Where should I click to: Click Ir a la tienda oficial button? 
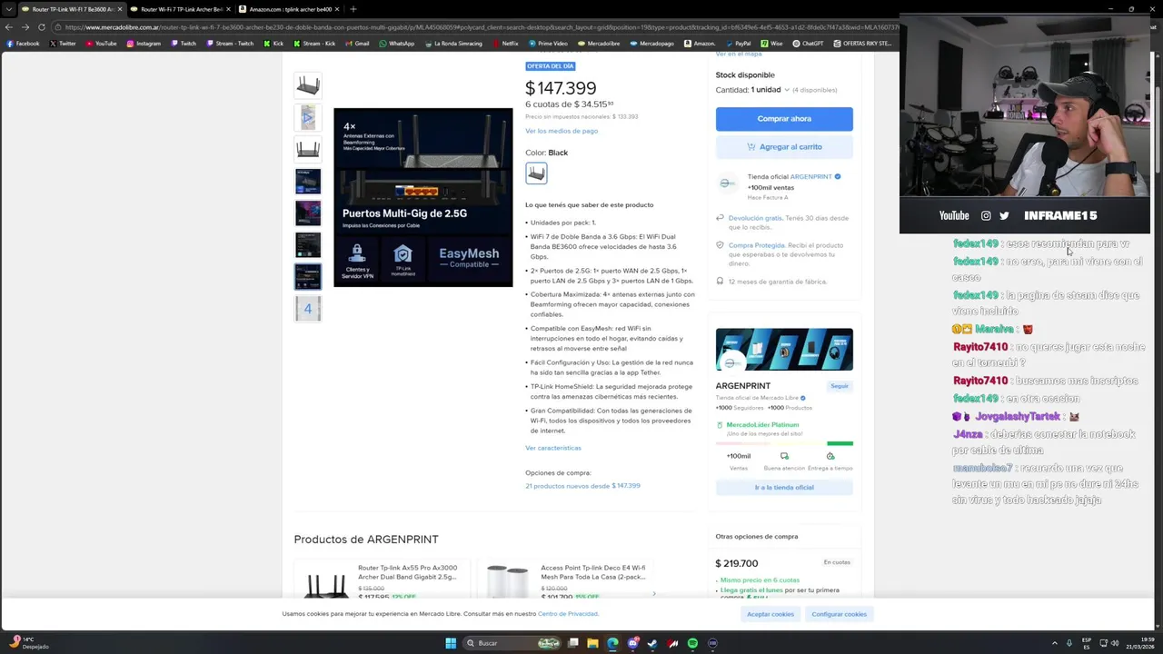click(784, 487)
